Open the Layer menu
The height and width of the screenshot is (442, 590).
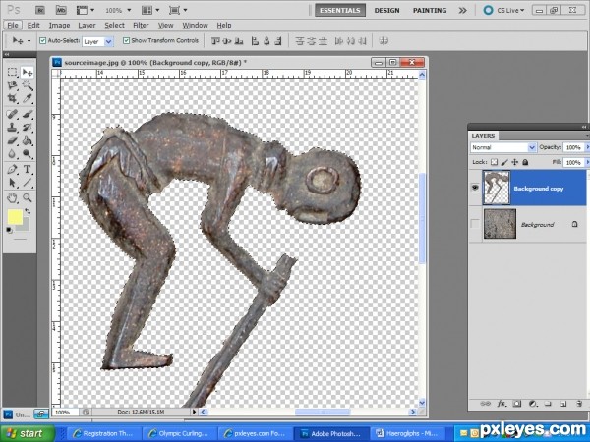[87, 26]
